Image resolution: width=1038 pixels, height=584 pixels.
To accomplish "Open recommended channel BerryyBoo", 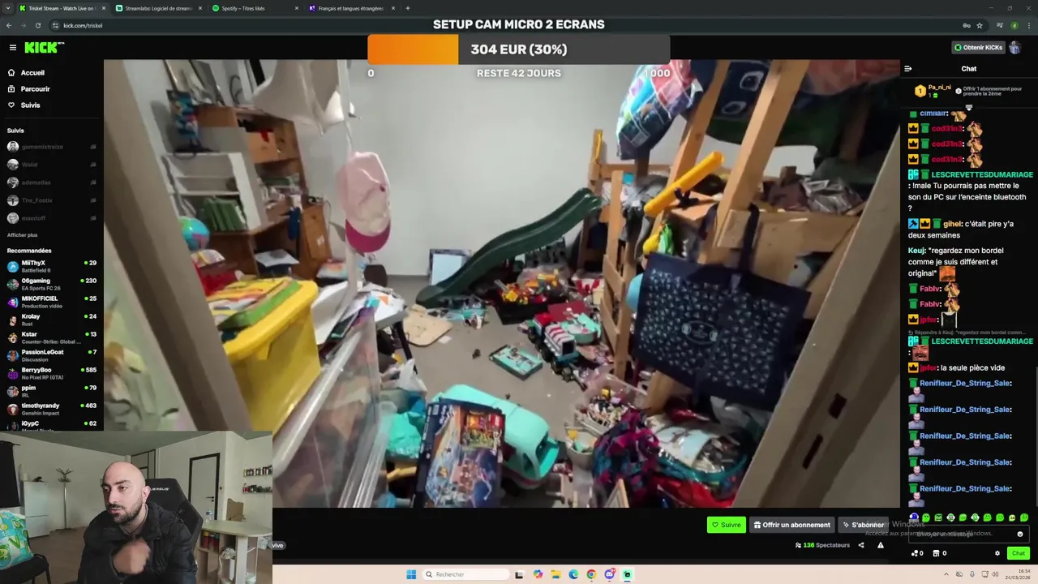I will point(51,373).
